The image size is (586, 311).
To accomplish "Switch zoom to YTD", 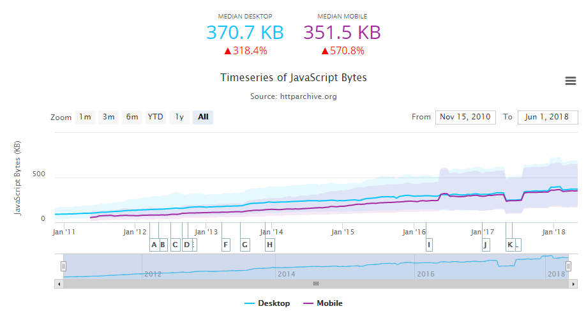I will [155, 117].
